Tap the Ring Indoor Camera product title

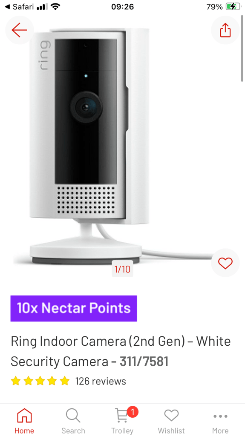tap(121, 351)
